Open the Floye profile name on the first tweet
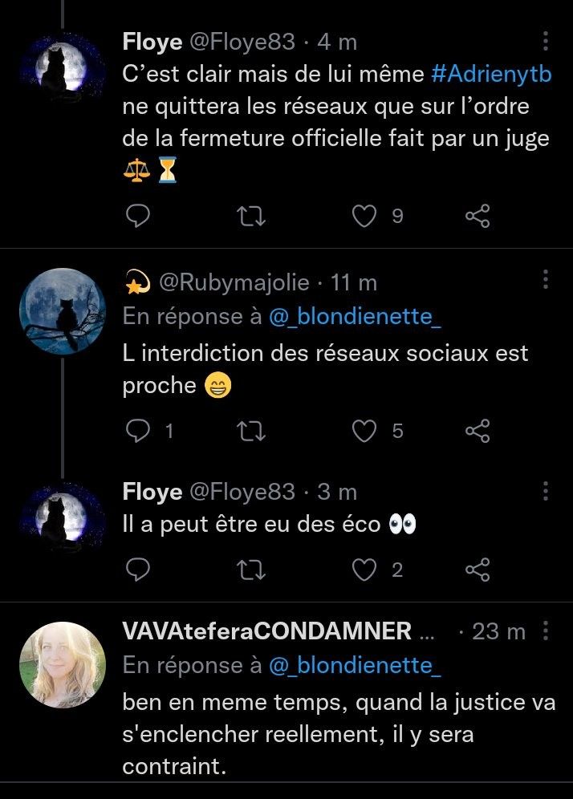Screen dimensions: 573x799 (152, 41)
